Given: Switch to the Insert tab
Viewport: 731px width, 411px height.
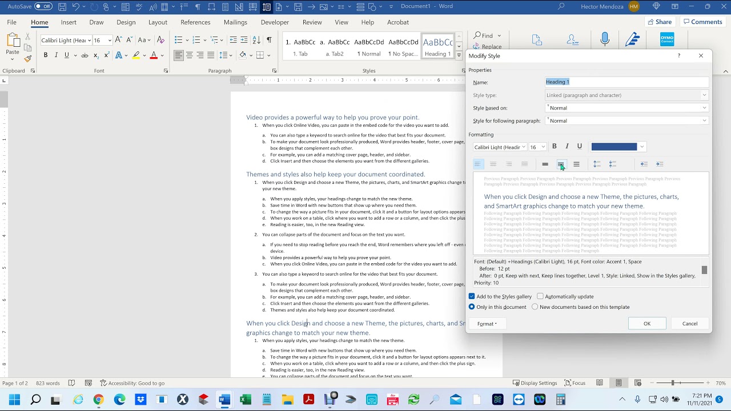Looking at the screenshot, I should [69, 22].
